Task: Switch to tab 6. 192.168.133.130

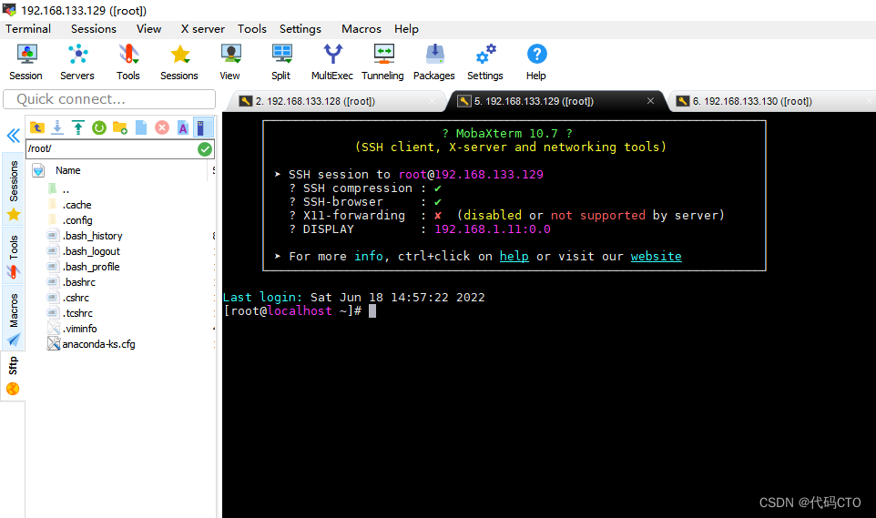Action: pos(774,101)
